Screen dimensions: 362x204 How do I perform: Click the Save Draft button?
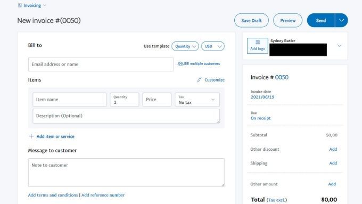click(x=251, y=20)
